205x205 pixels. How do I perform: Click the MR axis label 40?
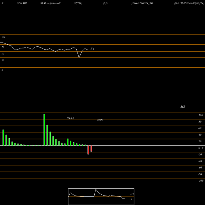200,135
